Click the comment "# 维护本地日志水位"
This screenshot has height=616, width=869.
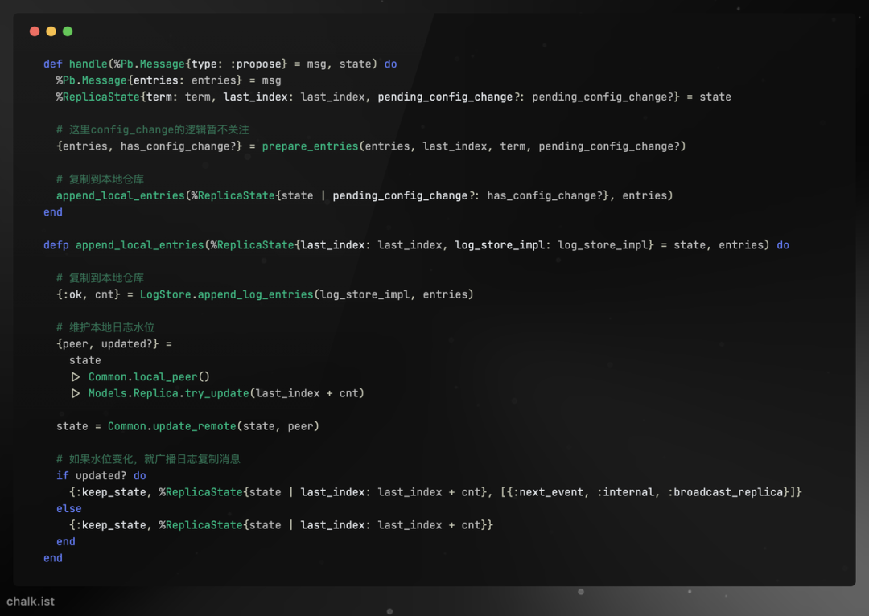point(105,327)
